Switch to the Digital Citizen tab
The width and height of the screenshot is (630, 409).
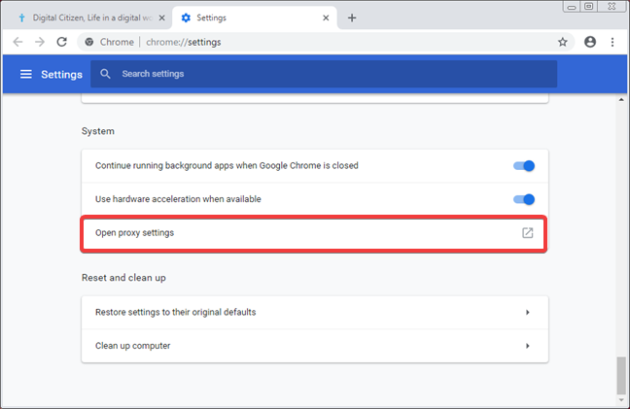pos(87,17)
